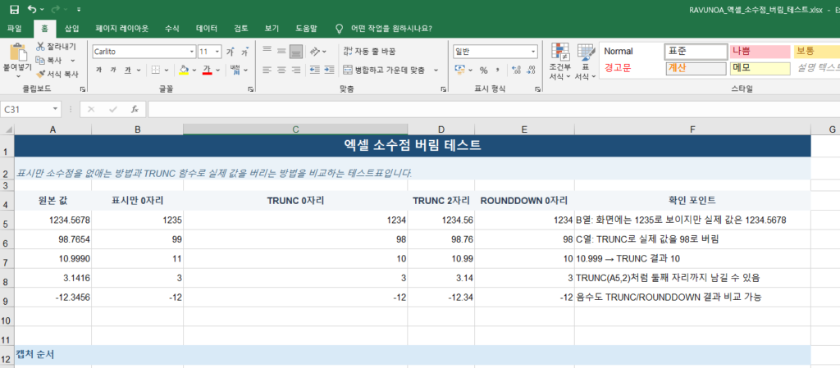
Task: Open the fill color palette arrow
Action: point(194,70)
